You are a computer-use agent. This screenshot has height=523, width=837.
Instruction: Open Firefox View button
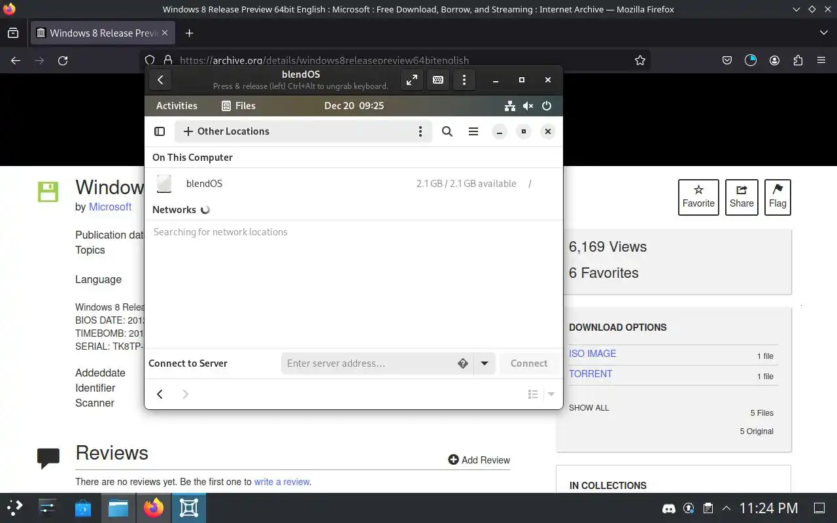tap(13, 33)
